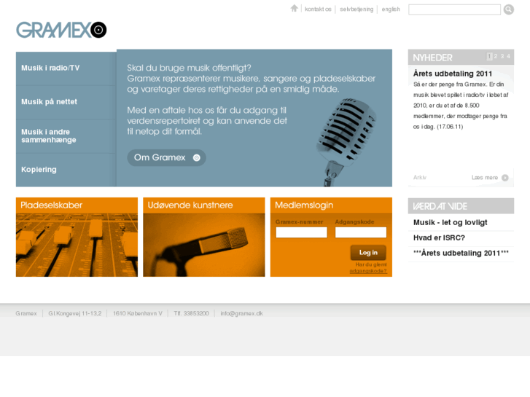Open Udøvende kunstnere microphone tile
530x397 pixels.
click(x=204, y=245)
